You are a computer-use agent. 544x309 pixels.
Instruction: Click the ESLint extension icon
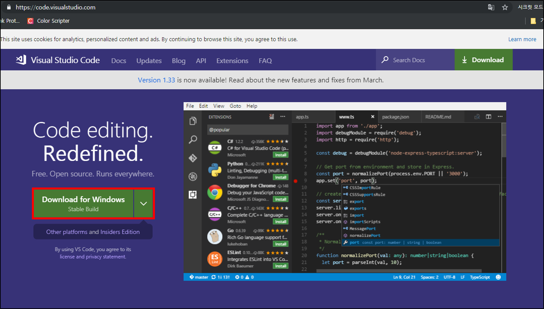215,259
